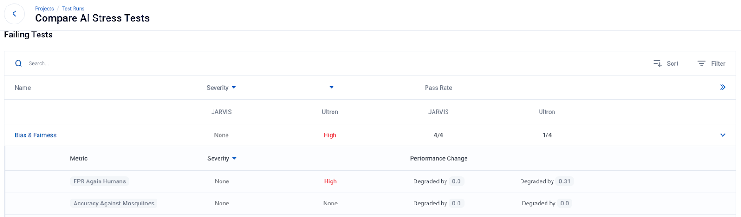Click the Filter icon
This screenshot has height=217, width=741.
[702, 64]
